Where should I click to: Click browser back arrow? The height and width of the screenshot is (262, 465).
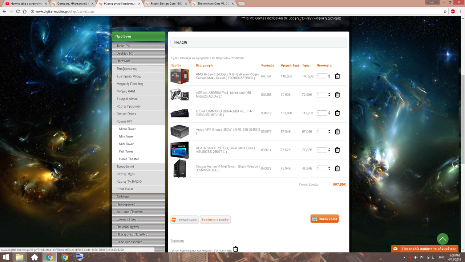pos(4,11)
